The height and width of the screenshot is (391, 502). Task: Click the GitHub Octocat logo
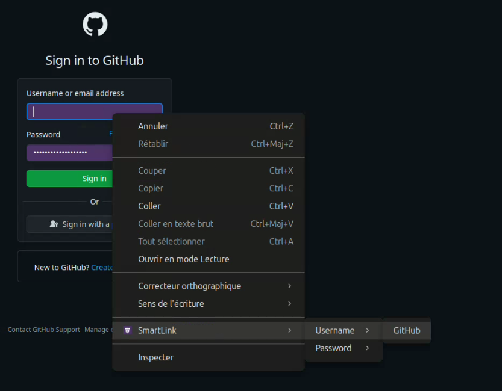[95, 25]
